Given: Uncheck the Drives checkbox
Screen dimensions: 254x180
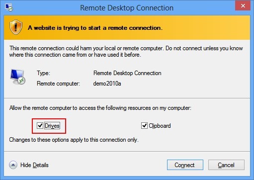Looking at the screenshot, I should (x=40, y=126).
